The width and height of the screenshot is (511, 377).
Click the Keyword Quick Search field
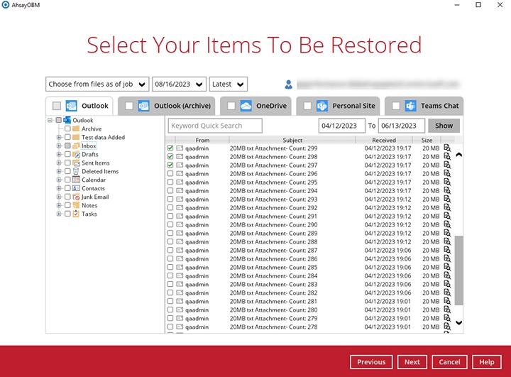[x=215, y=126]
